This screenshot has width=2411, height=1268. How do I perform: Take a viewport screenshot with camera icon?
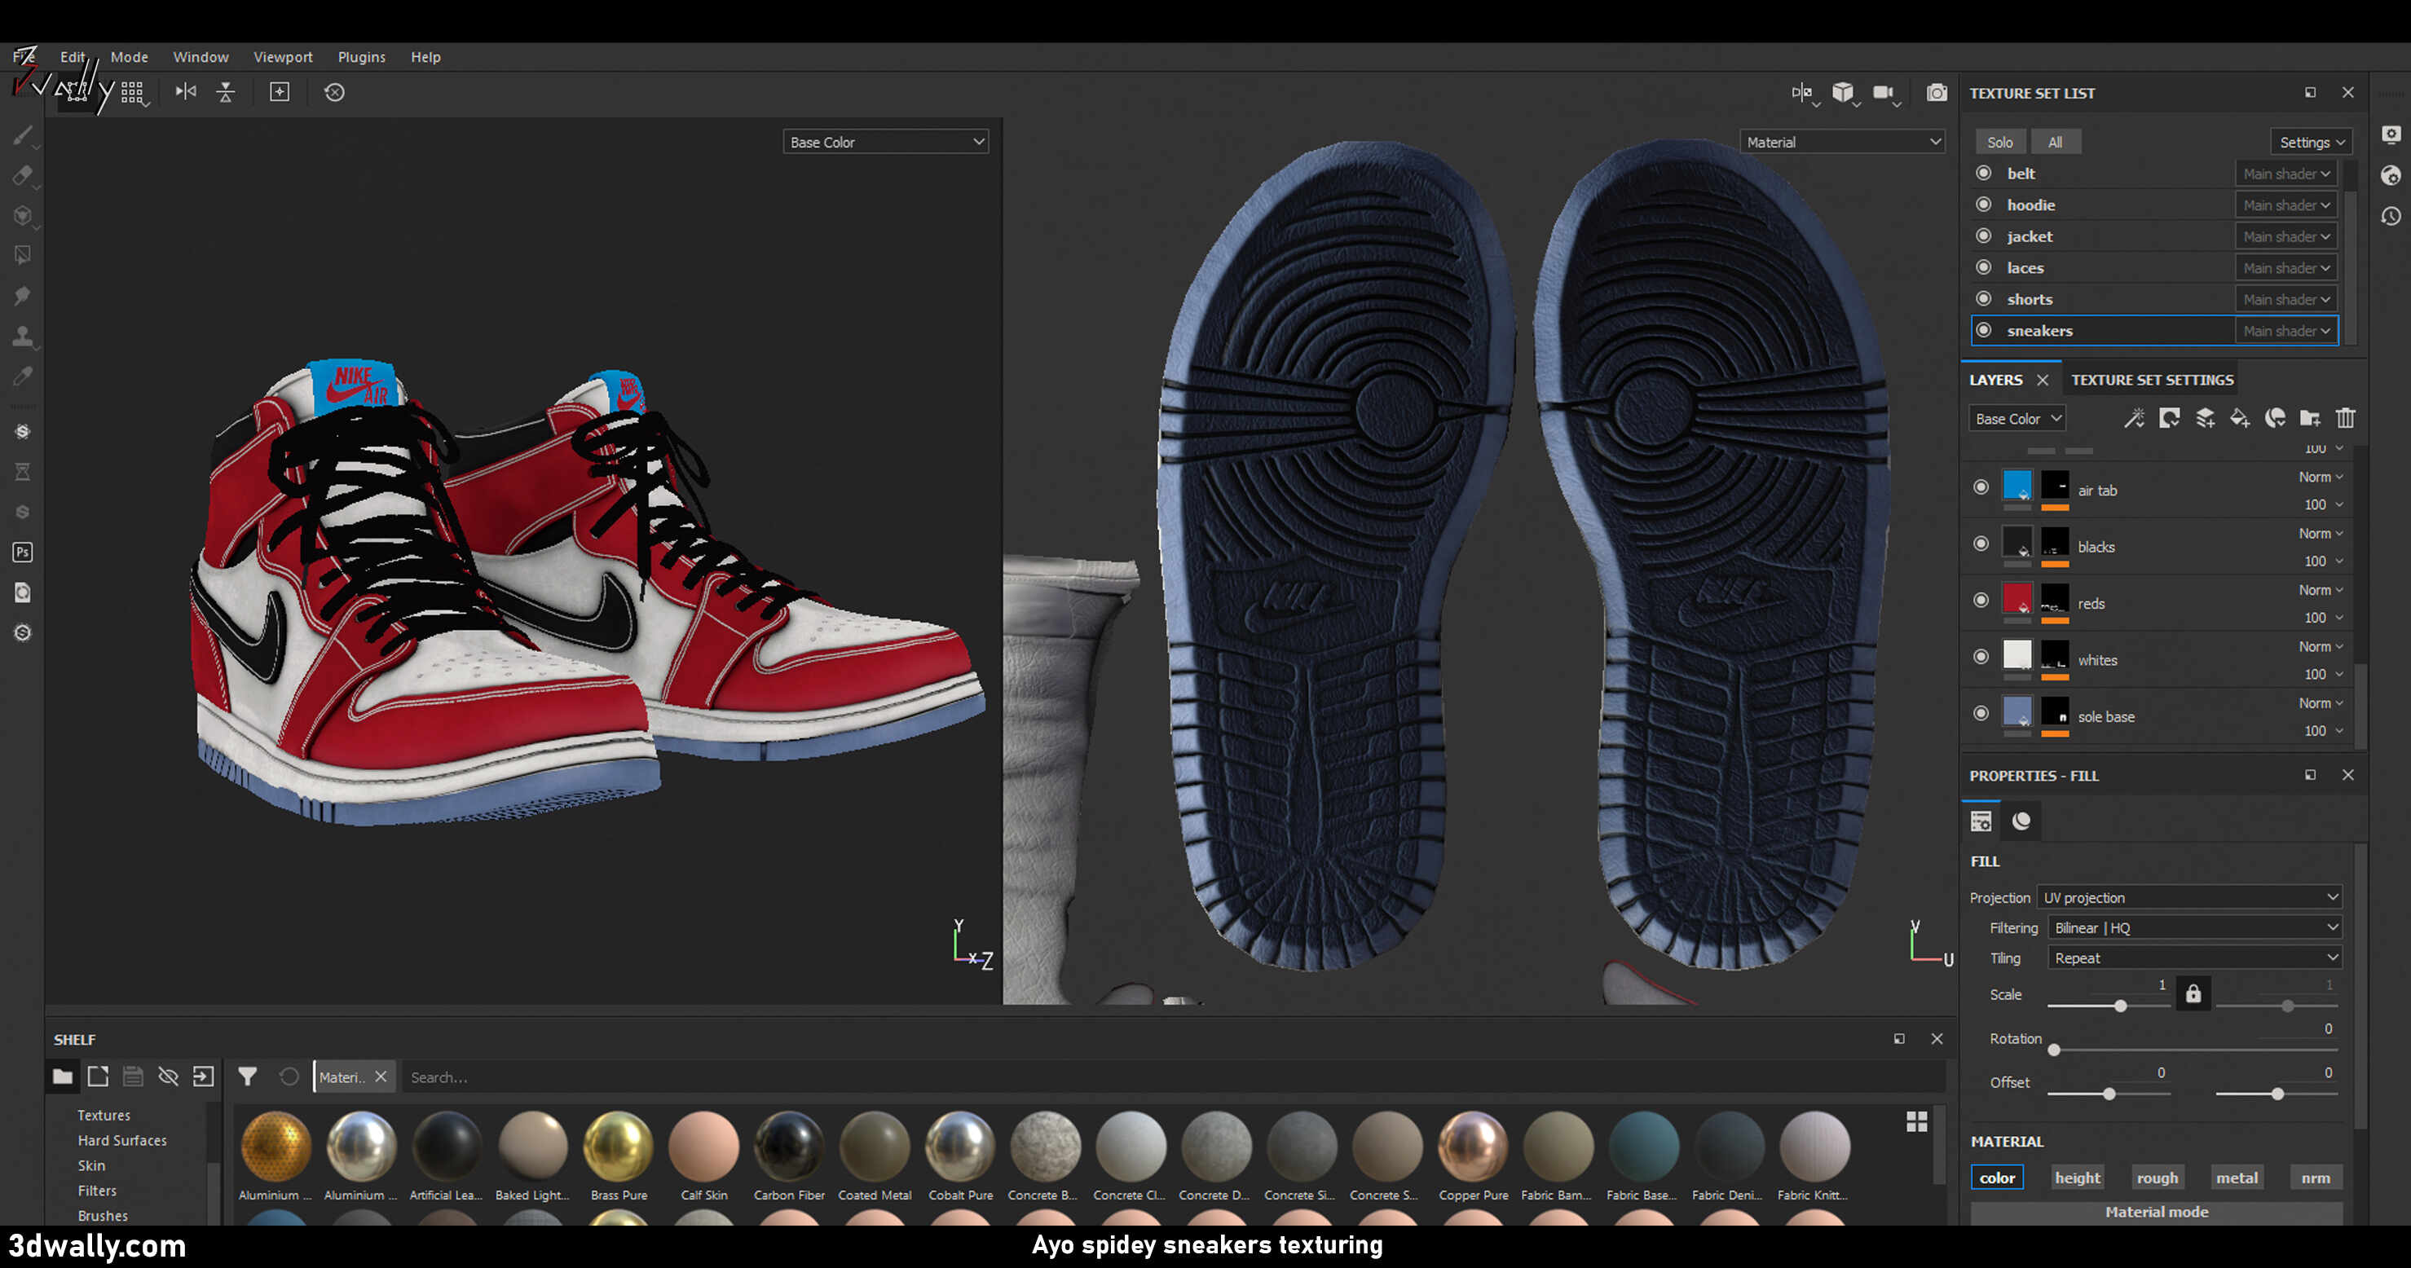(x=1937, y=92)
